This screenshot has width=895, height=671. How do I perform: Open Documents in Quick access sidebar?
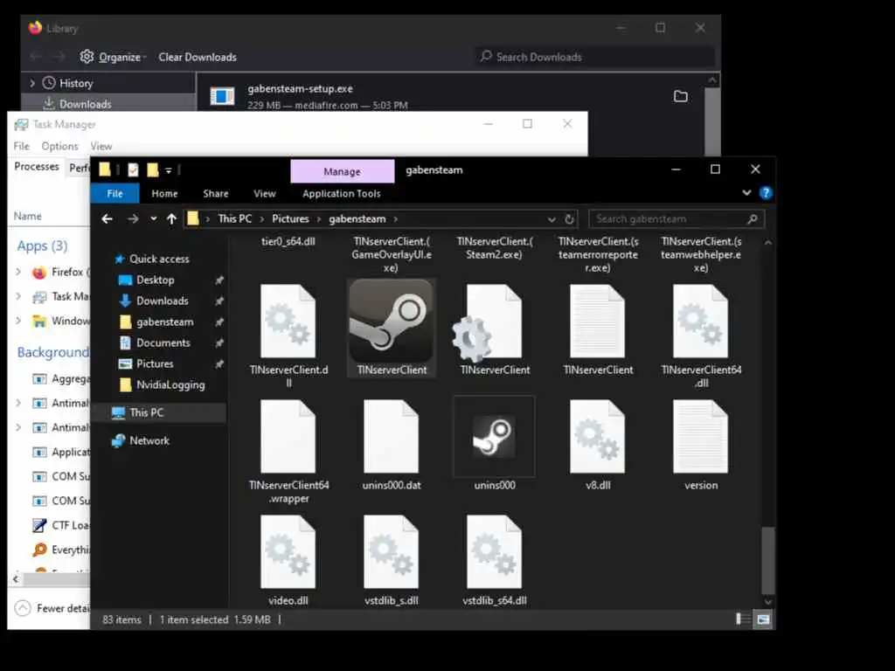point(163,342)
